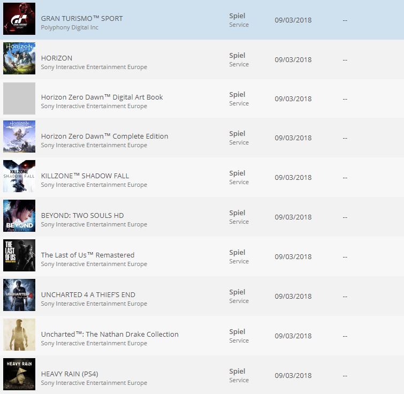Select the Nathan Drake Collection cover image
Image resolution: width=404 pixels, height=394 pixels.
pyautogui.click(x=19, y=335)
